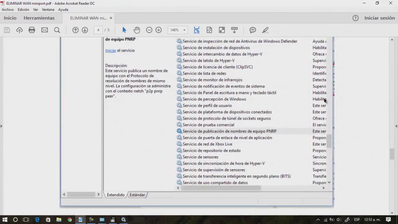Activate the selection arrow tool
The image size is (398, 224).
point(124,30)
